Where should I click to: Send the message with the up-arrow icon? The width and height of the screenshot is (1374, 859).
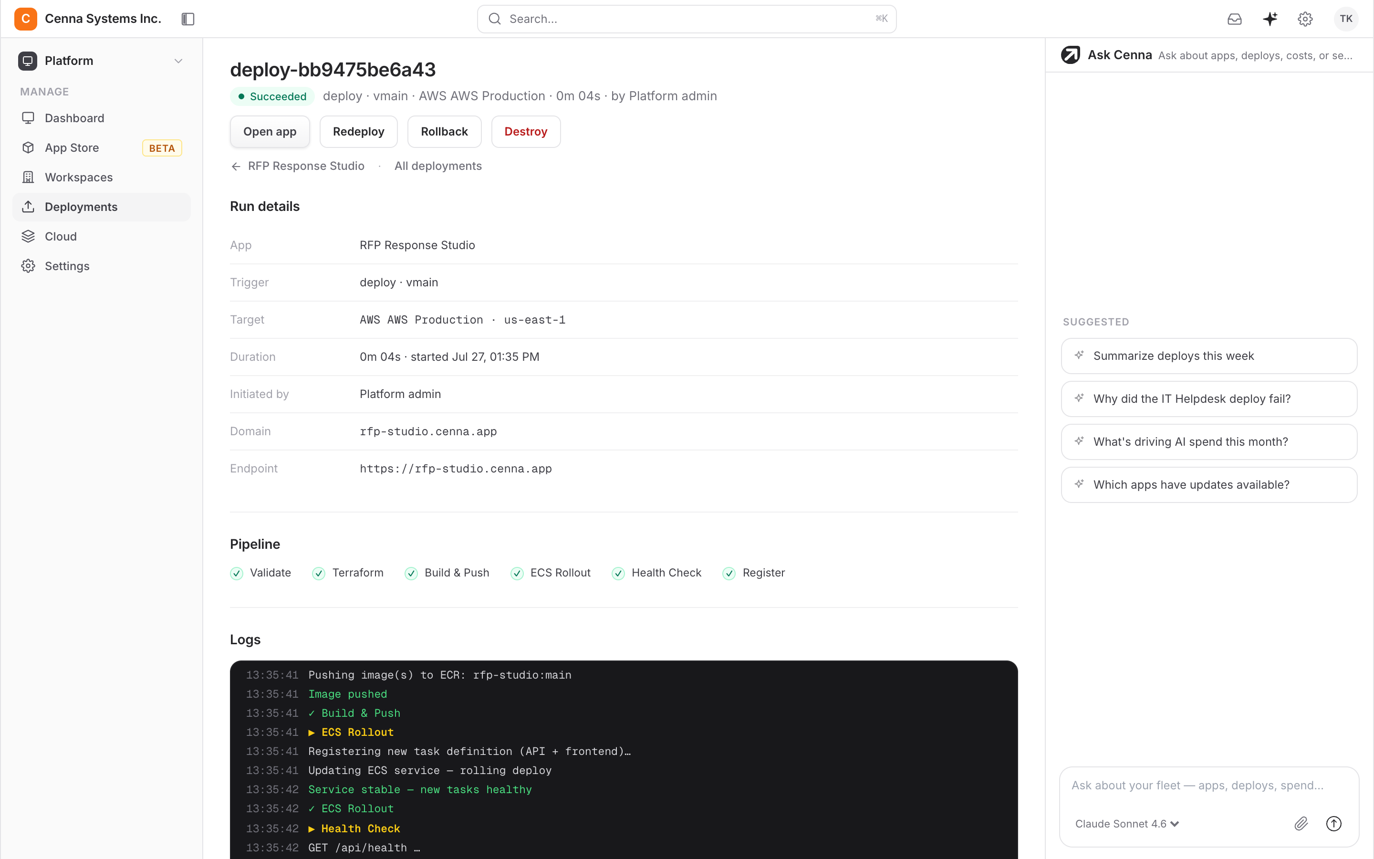[x=1334, y=823]
